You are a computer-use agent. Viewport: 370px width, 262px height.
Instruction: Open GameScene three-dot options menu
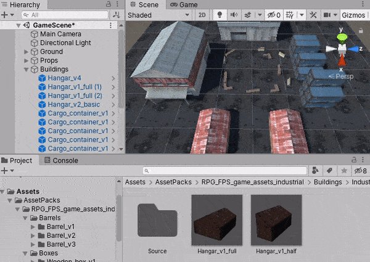click(x=110, y=25)
